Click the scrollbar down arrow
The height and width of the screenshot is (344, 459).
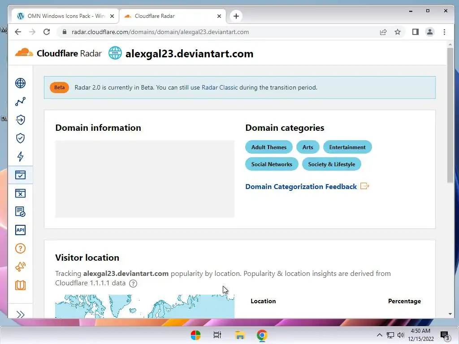coord(450,314)
